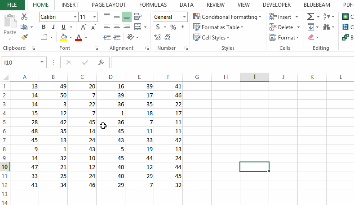
Task: Open the PAGE LAYOUT tab
Action: 109,5
